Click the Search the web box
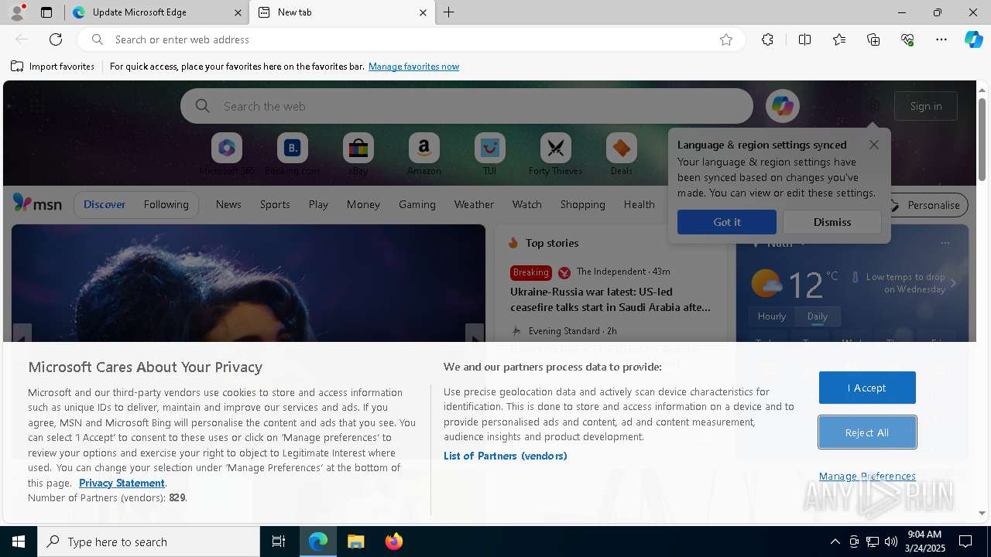 point(467,106)
